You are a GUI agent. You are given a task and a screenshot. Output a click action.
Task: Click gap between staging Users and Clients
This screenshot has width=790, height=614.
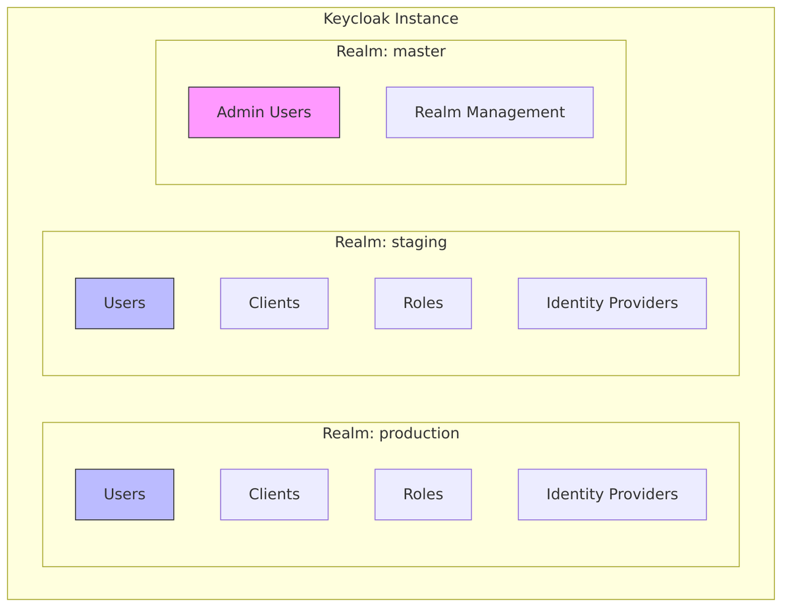[x=197, y=303]
